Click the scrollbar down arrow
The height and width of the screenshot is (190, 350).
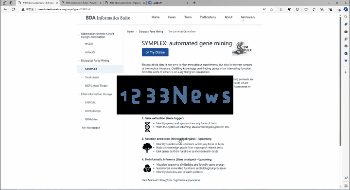340,187
